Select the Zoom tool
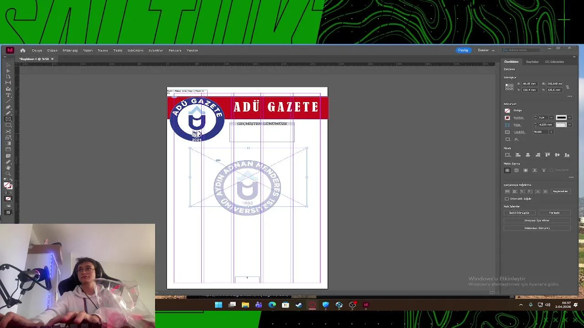 click(8, 174)
